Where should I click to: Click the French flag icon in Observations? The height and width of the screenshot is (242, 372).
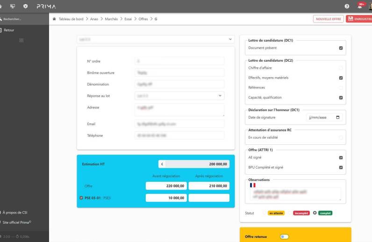[252, 185]
